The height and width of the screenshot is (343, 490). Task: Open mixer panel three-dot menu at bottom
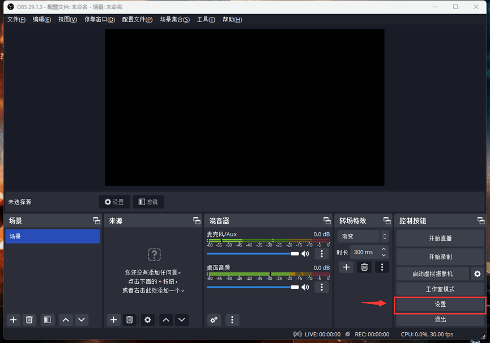click(232, 320)
